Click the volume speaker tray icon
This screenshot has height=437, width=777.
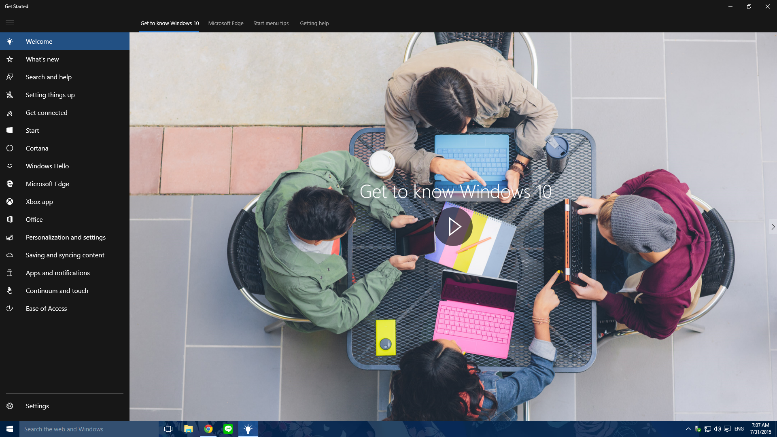point(718,429)
